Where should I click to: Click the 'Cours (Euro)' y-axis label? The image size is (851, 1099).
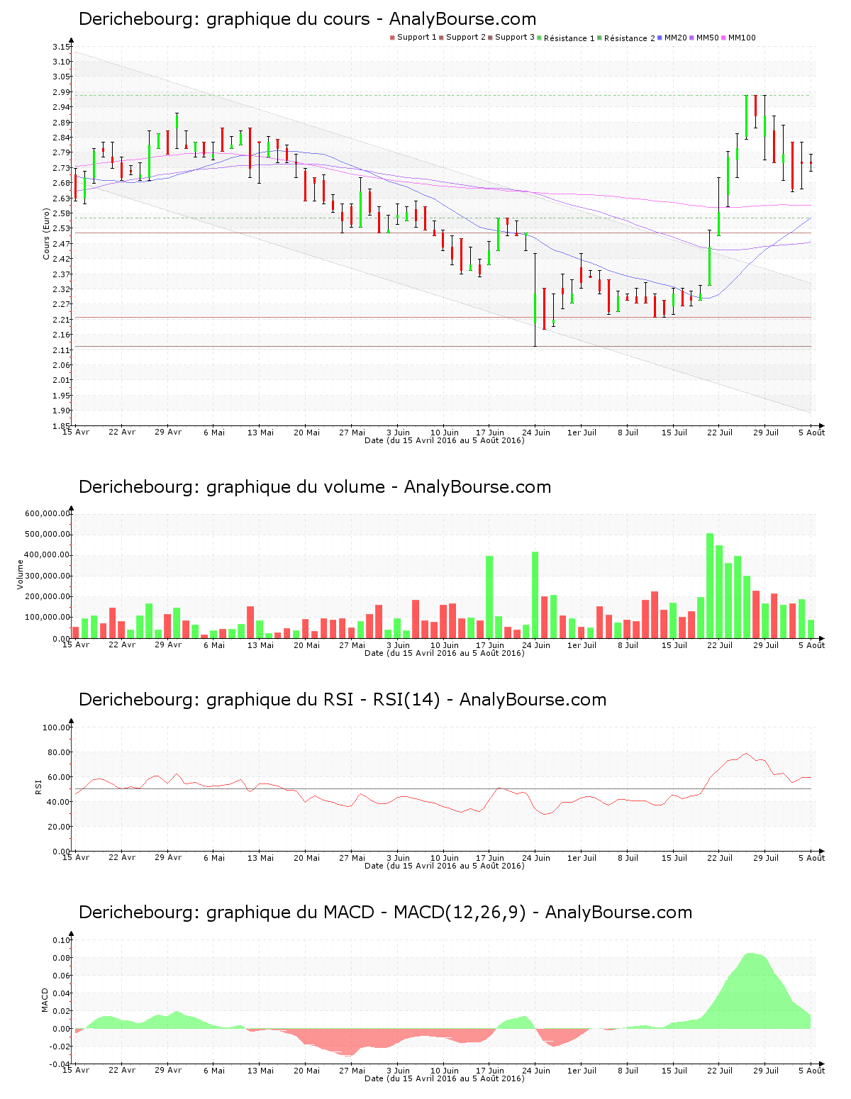pos(47,234)
